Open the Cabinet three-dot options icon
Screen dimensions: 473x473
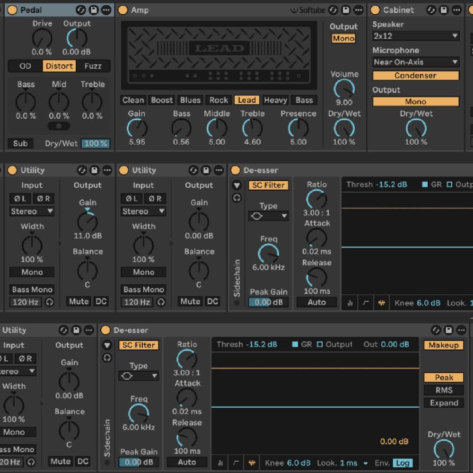pos(456,10)
